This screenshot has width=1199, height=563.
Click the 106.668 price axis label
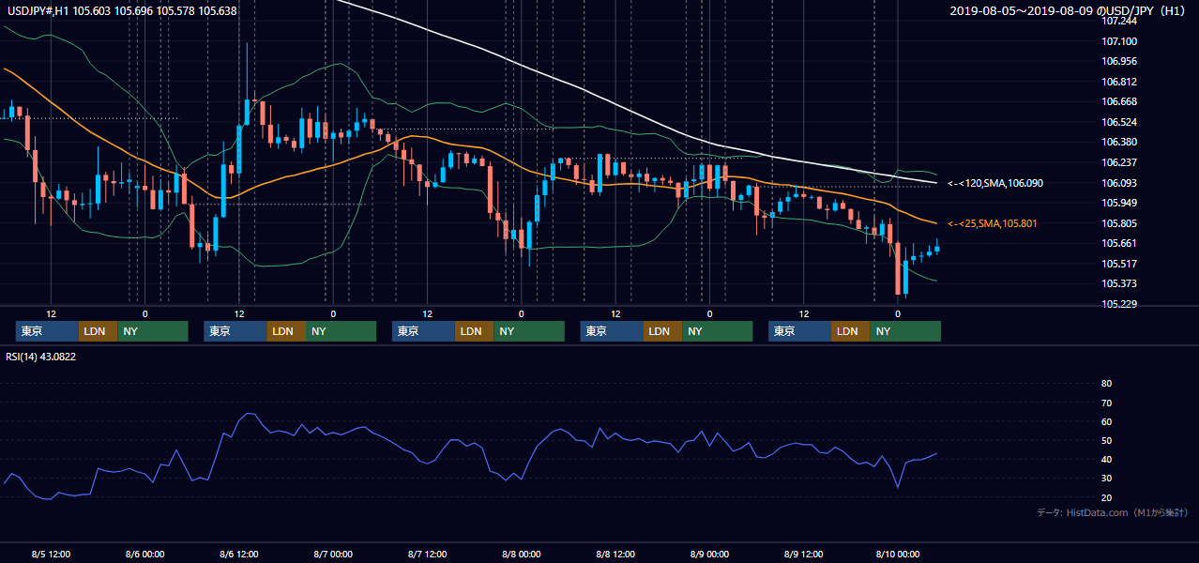[x=1119, y=101]
